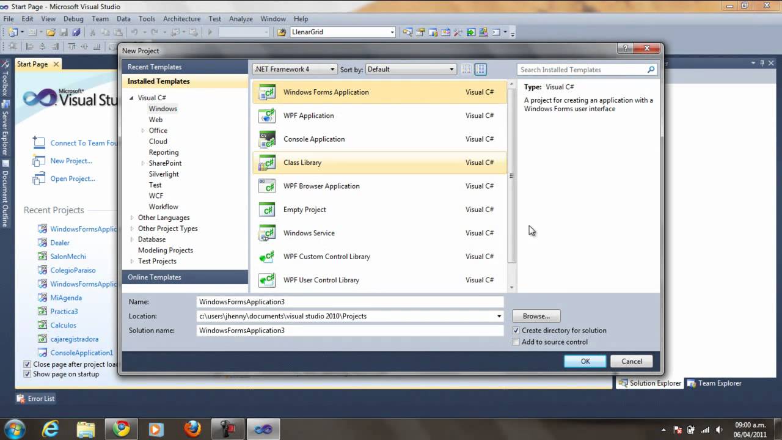The height and width of the screenshot is (440, 782).
Task: Click the Find in Files toolbar icon
Action: click(282, 32)
